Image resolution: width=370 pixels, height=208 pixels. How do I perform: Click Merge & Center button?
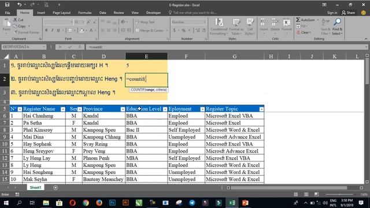[151, 31]
